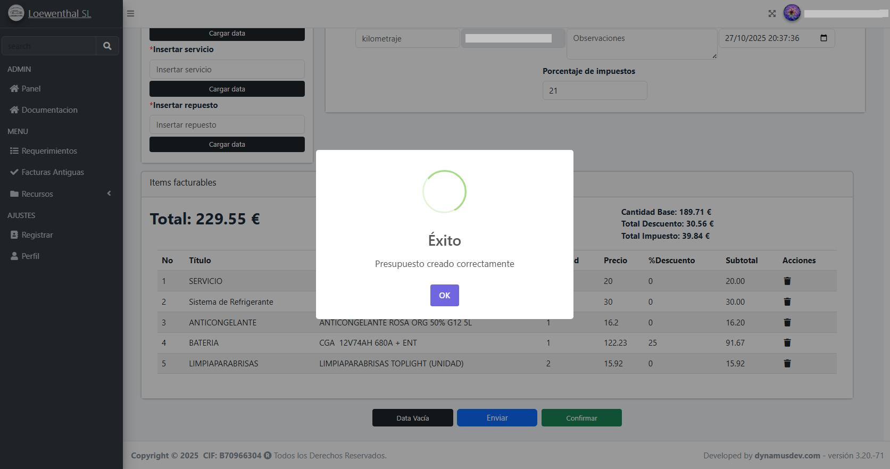Click the Porcentaje de impuestos field
This screenshot has width=890, height=469.
(x=594, y=91)
